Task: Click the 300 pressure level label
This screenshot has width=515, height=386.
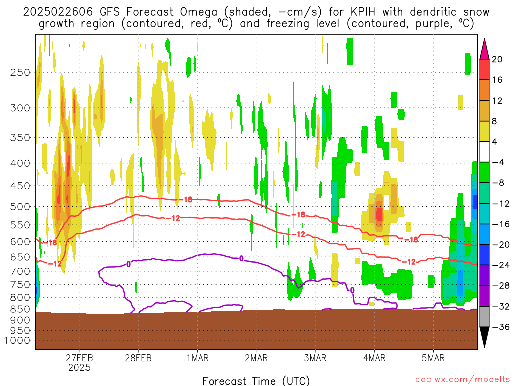Action: pos(20,108)
